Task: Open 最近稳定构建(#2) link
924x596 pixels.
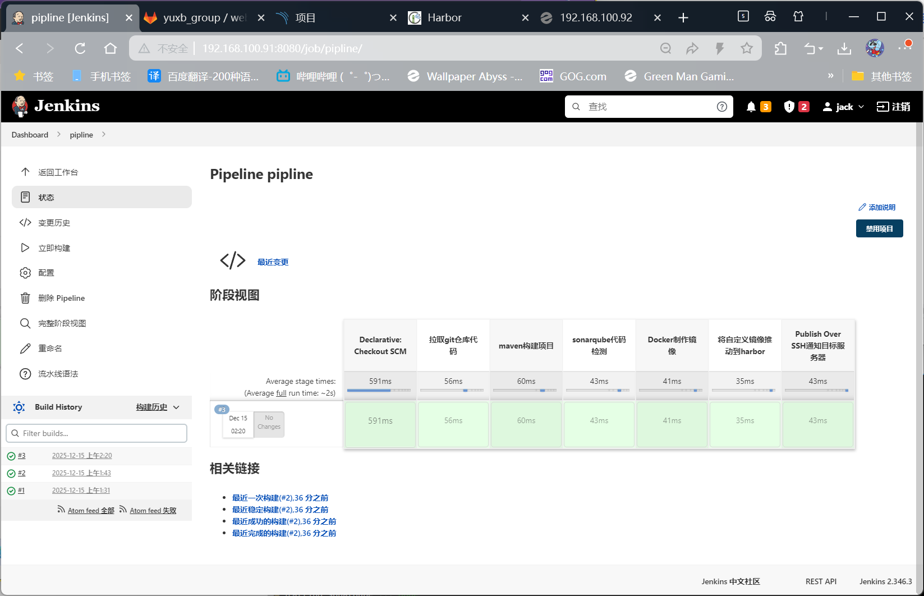Action: coord(280,510)
